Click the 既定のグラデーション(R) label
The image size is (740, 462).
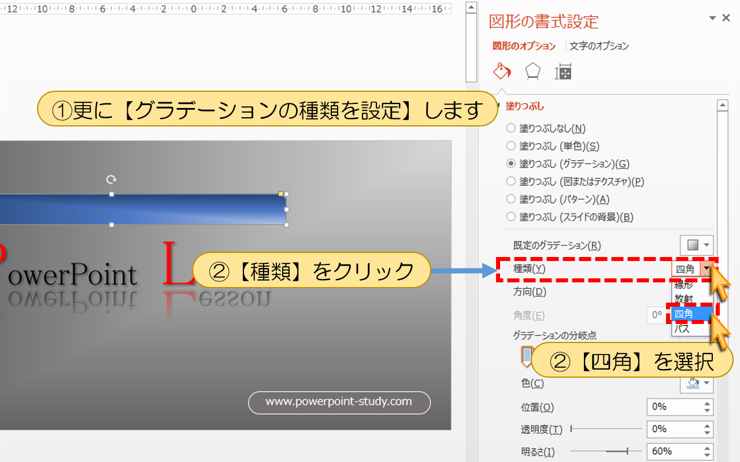click(x=557, y=245)
